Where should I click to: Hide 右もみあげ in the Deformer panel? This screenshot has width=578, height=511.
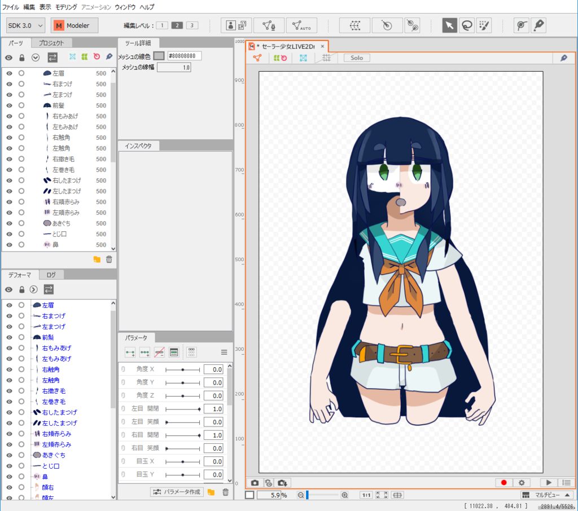coord(9,348)
